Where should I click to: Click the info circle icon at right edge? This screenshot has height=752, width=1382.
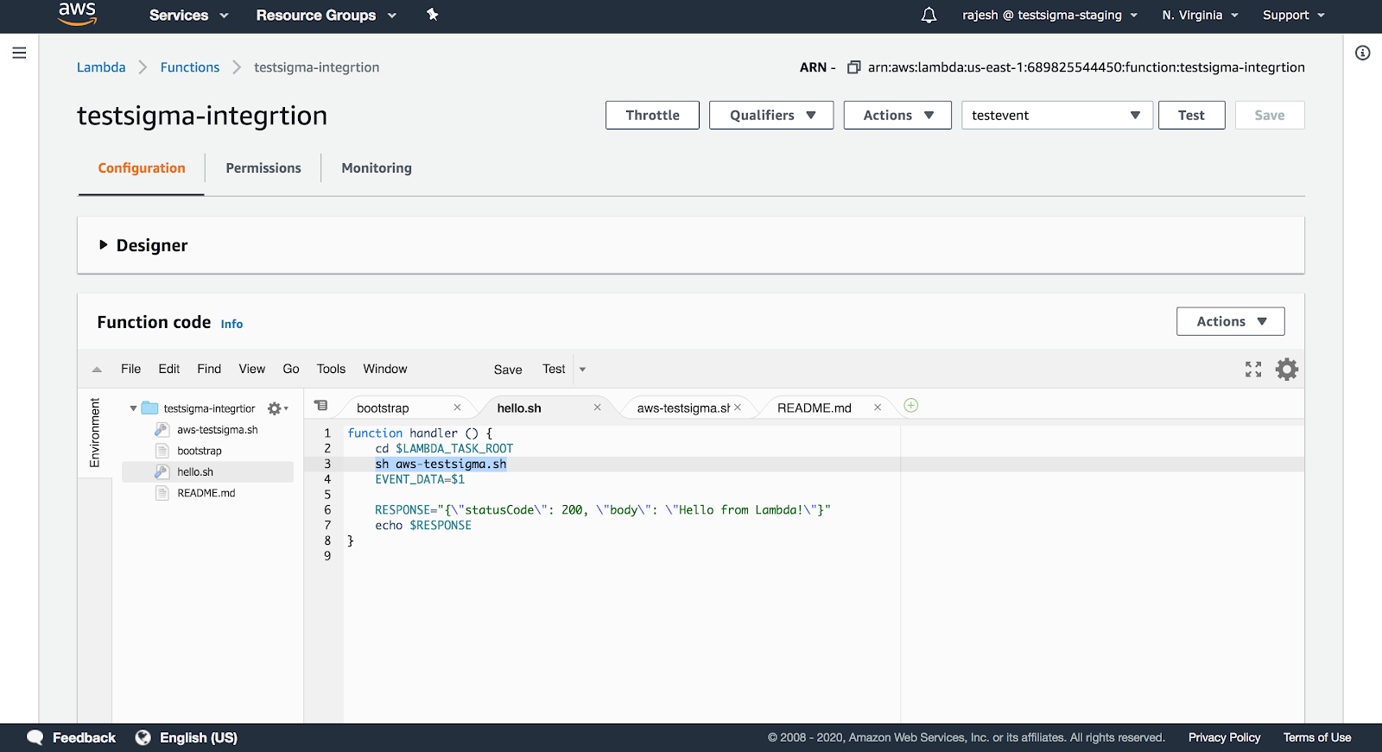click(1363, 53)
